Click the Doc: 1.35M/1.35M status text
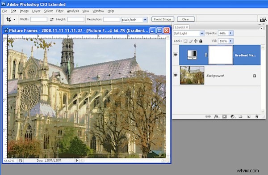 (x=49, y=160)
